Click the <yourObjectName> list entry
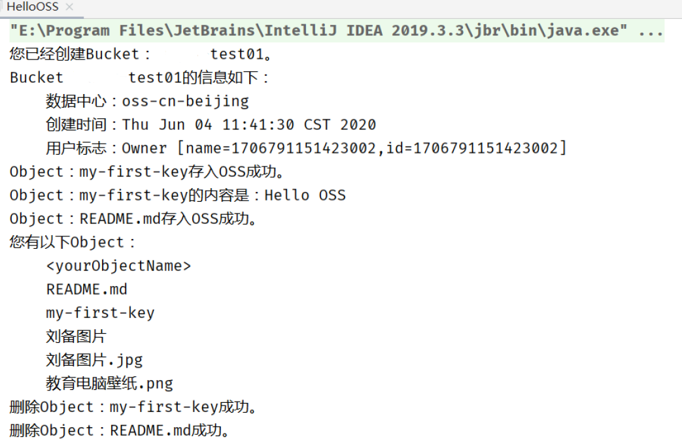The image size is (682, 446). 118,266
